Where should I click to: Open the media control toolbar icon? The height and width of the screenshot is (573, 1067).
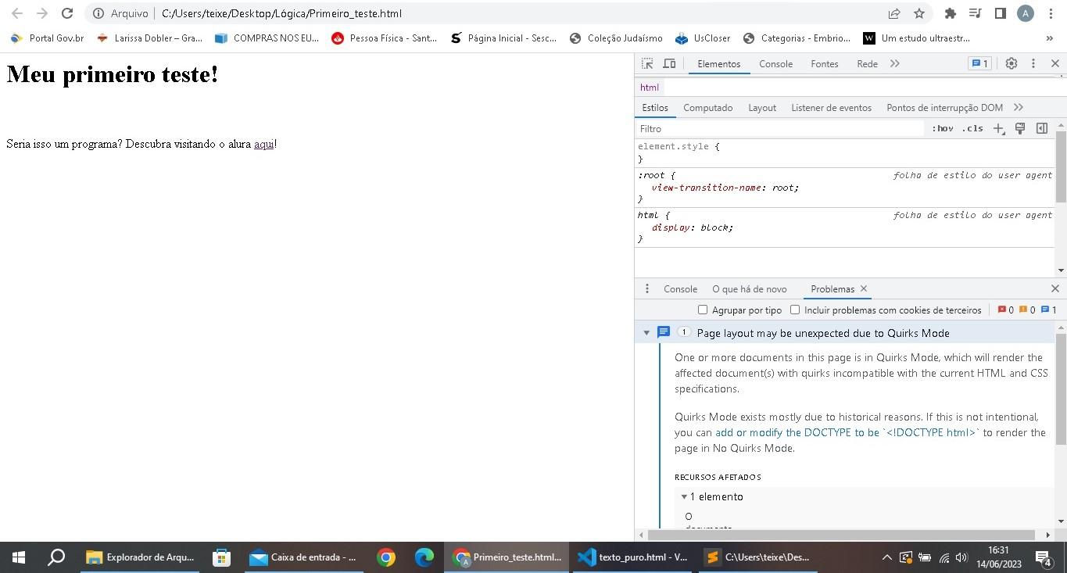pyautogui.click(x=975, y=13)
